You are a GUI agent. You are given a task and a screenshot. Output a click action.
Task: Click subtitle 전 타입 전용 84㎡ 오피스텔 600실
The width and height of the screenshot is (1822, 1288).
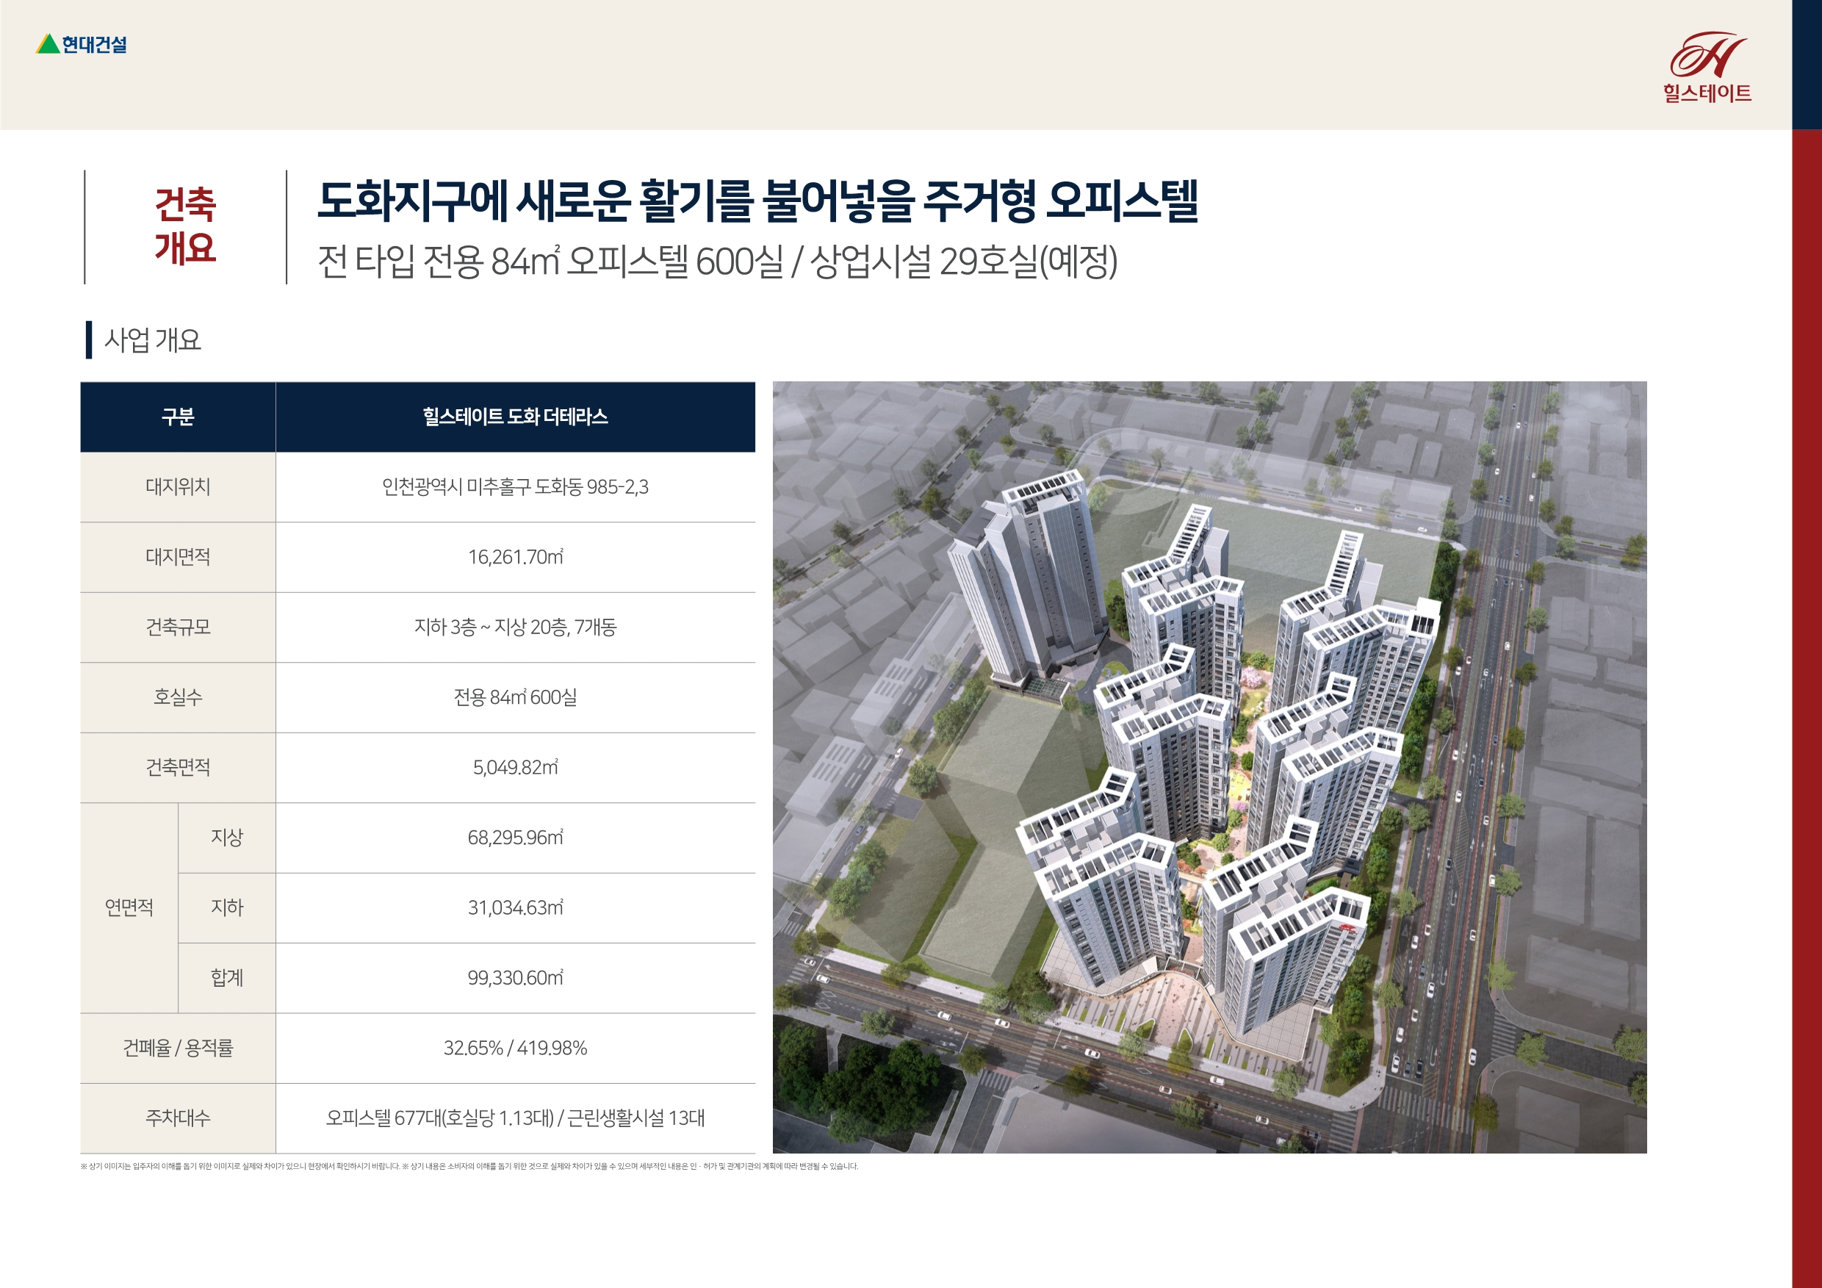[551, 261]
